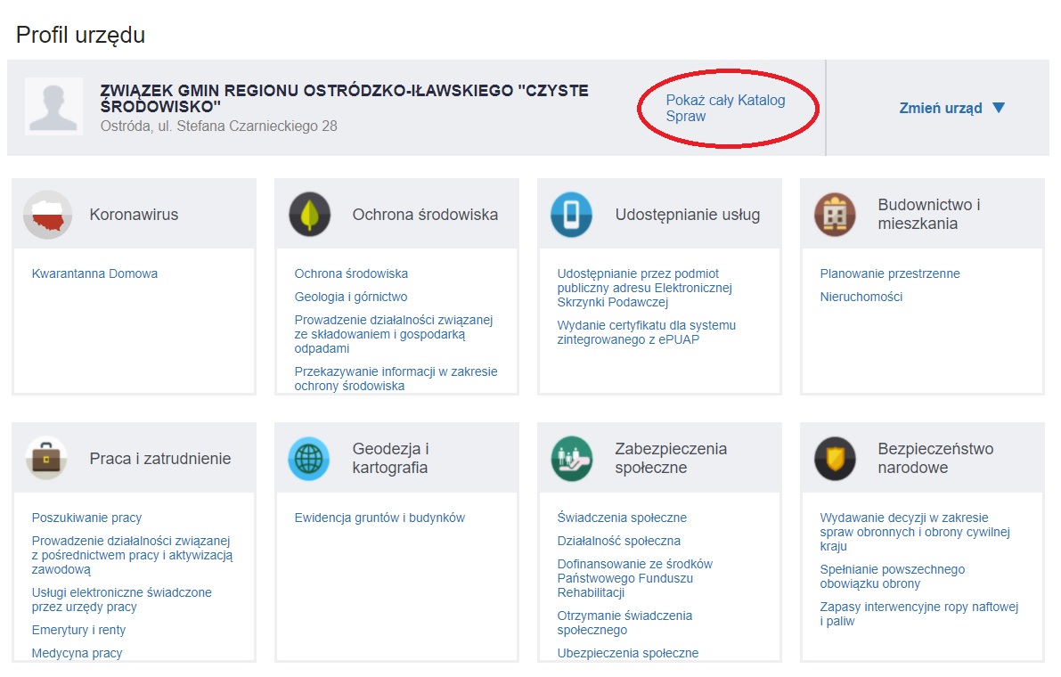Open Medycyna pracy link
Viewport: 1061px width, 677px height.
[78, 653]
